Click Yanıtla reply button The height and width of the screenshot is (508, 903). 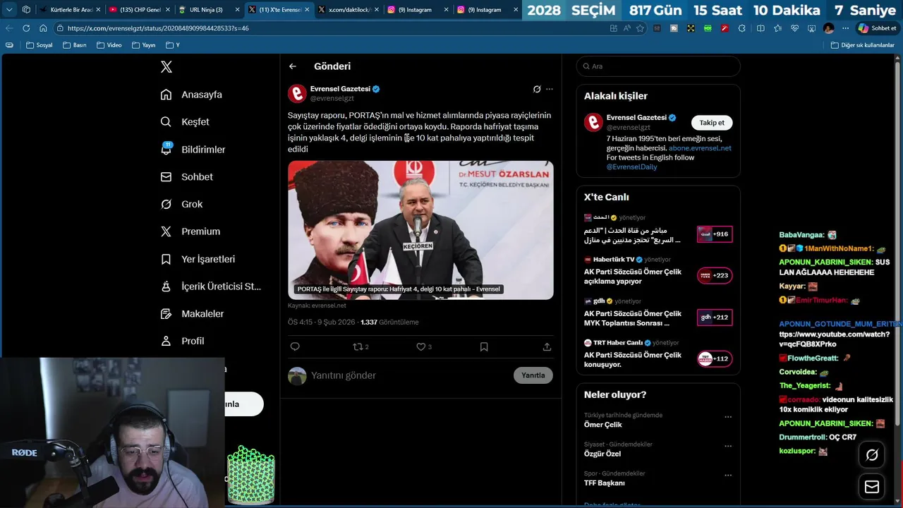pos(533,375)
